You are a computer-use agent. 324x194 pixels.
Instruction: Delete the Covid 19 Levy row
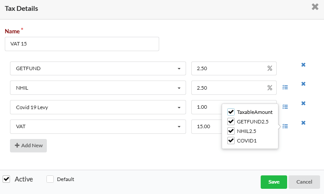click(303, 103)
